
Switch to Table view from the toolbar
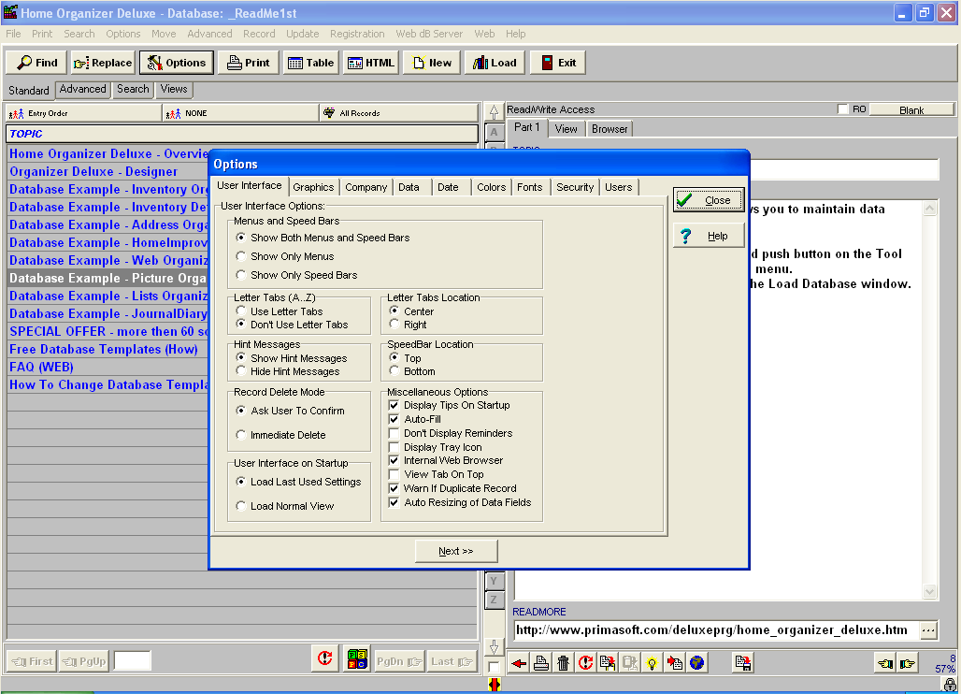pos(310,63)
